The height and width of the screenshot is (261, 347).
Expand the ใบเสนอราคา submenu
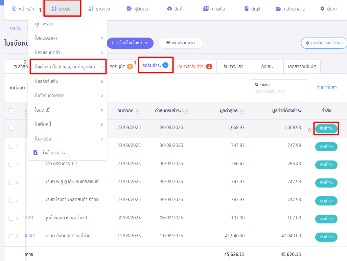tap(102, 38)
